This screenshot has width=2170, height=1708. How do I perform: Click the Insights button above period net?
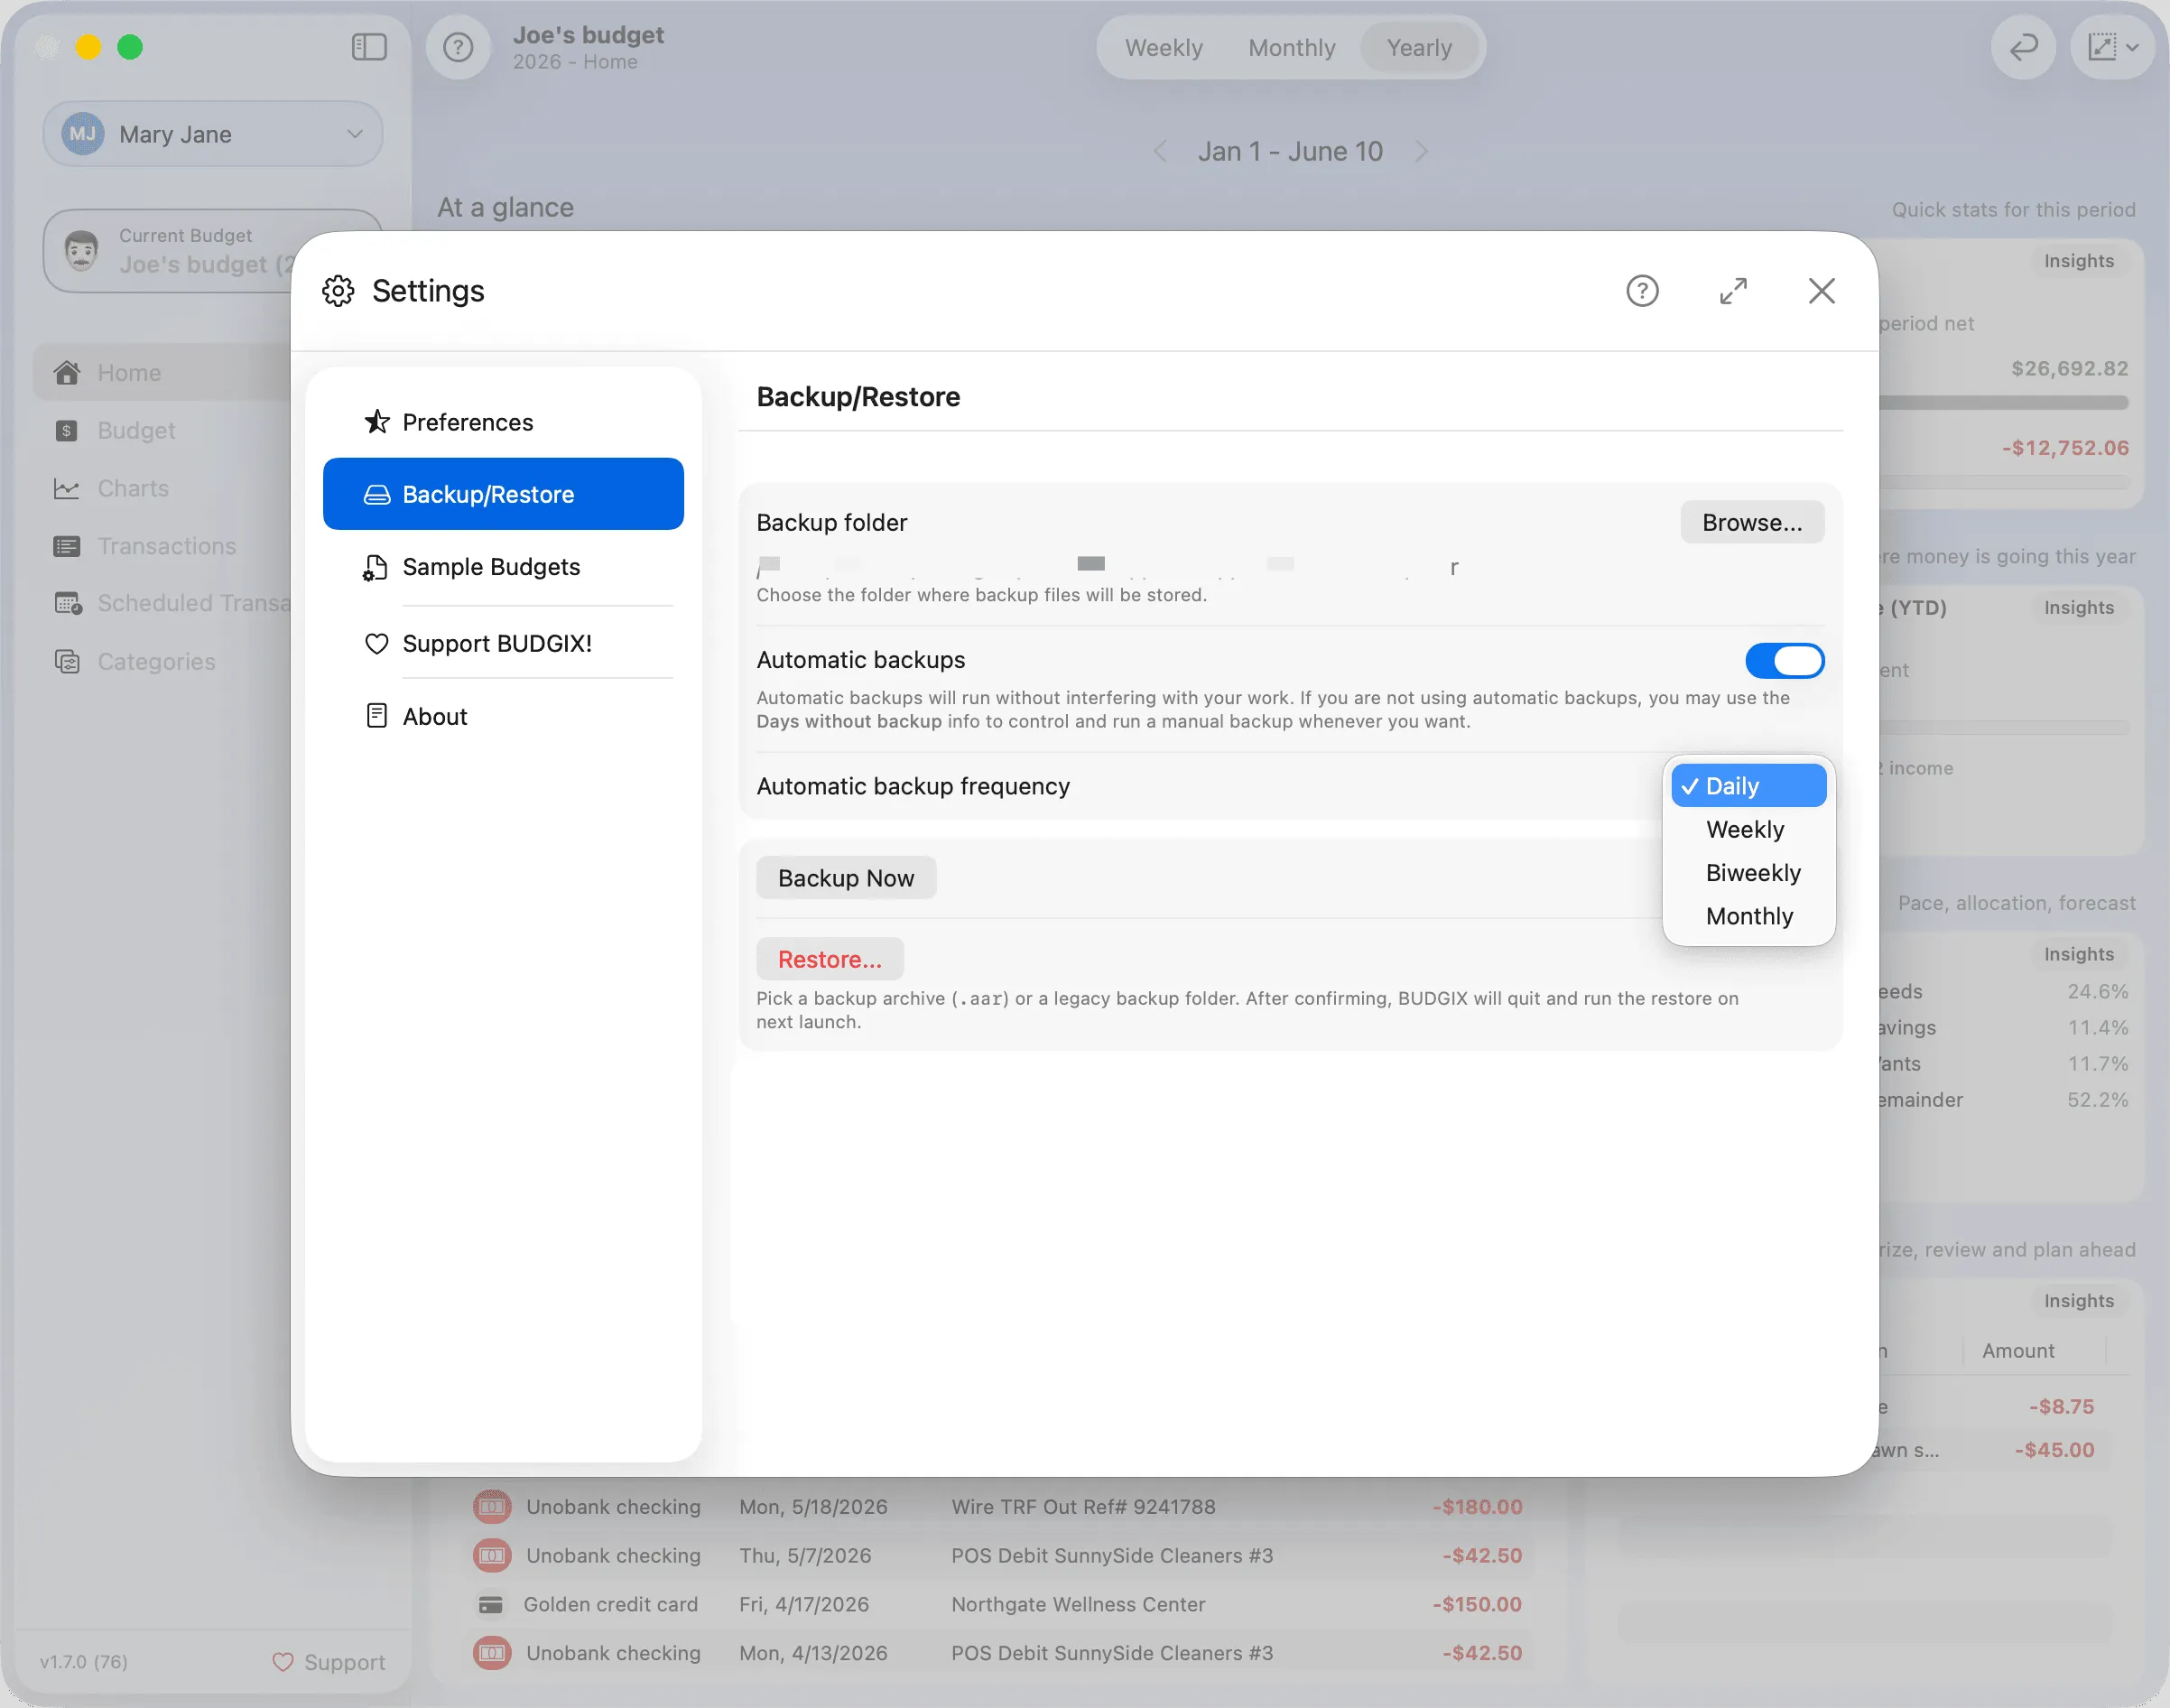[2079, 261]
